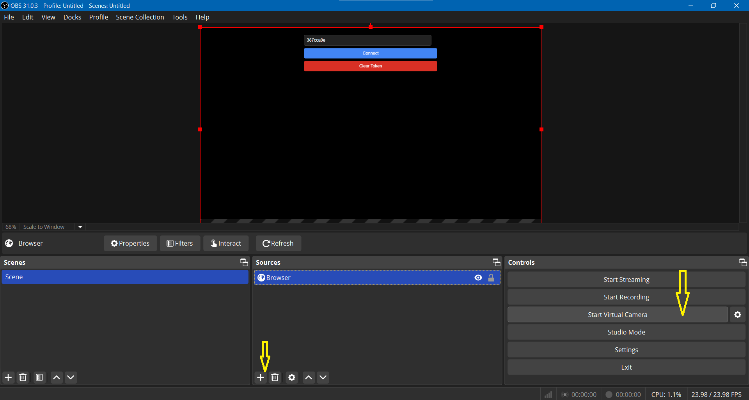Add a new source with plus icon
Image resolution: width=749 pixels, height=400 pixels.
[x=261, y=377]
